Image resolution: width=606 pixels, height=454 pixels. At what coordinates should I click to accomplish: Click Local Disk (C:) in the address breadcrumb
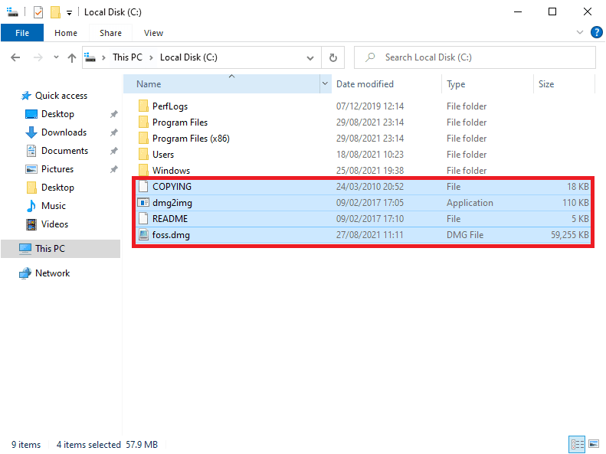tap(188, 57)
